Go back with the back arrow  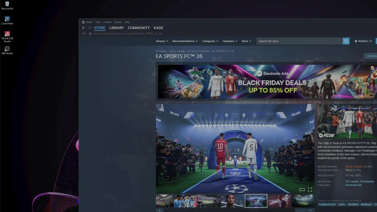(83, 28)
